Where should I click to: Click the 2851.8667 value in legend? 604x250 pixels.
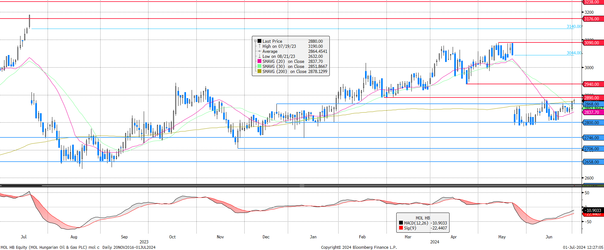[x=318, y=66]
